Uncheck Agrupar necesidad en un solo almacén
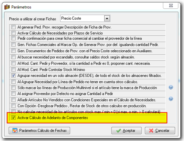This screenshot has height=141, width=184. (x=13, y=75)
